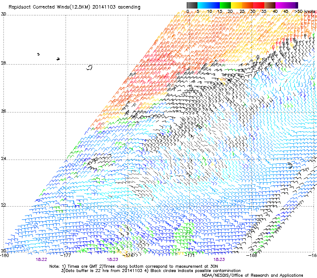Pick the dark blue legend segment near 10-15

(x=214, y=5)
